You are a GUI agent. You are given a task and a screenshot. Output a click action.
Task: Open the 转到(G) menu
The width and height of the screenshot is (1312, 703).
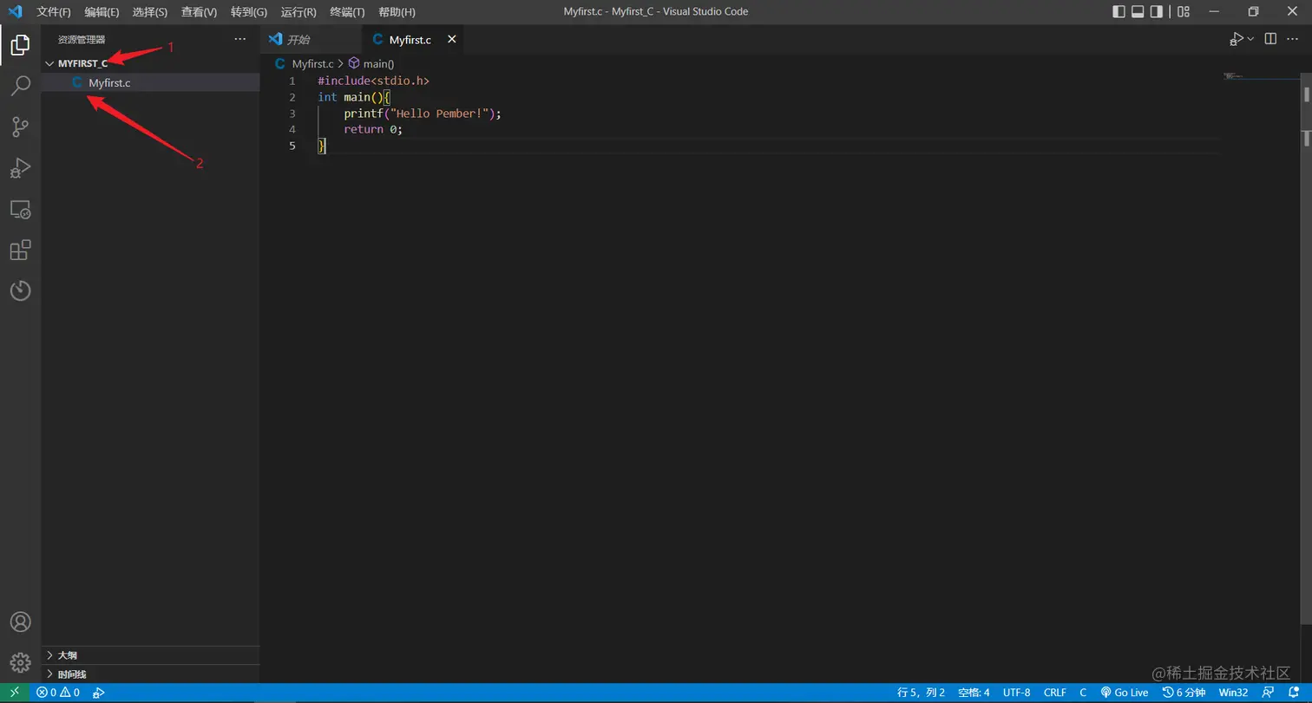(249, 12)
